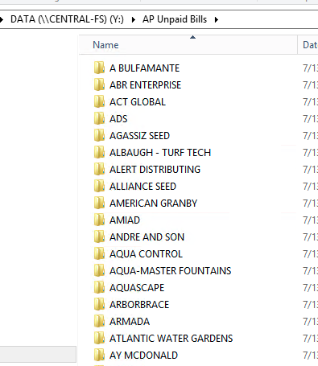Click the AMERICAN GRANBY folder icon

pyautogui.click(x=99, y=203)
